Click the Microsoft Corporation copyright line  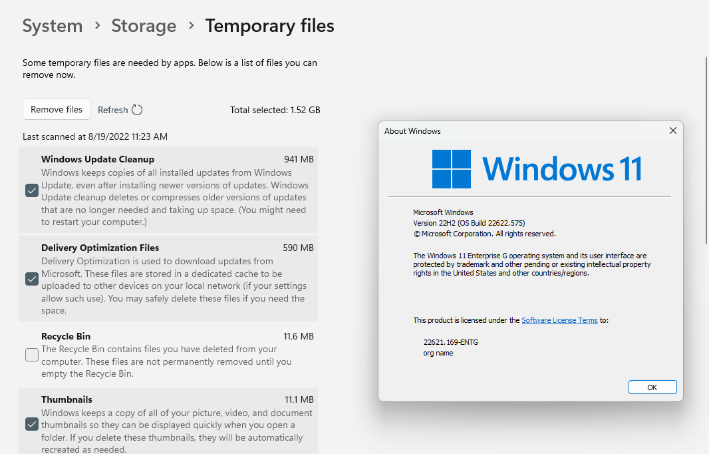484,234
